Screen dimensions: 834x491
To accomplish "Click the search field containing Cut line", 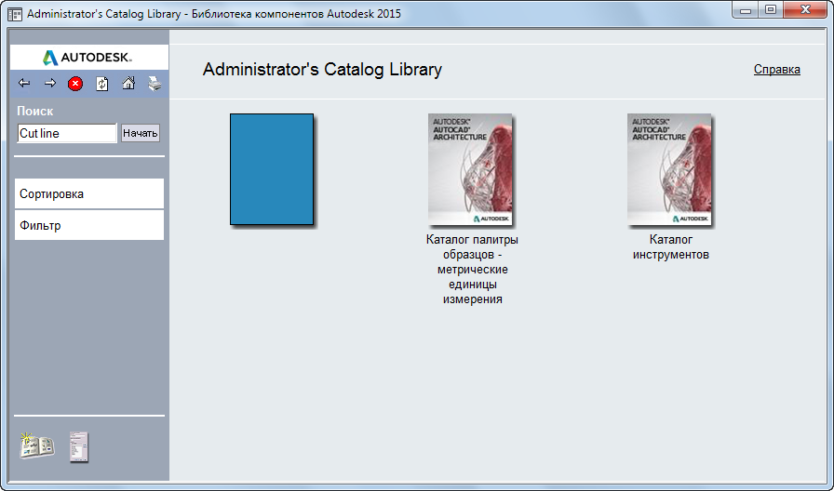I will (x=67, y=133).
